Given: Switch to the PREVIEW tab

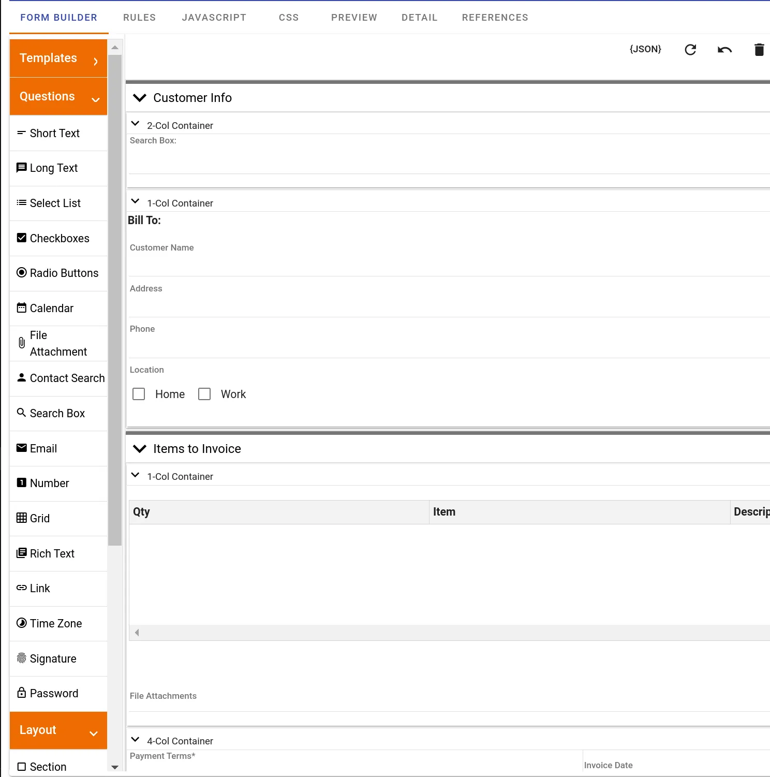Looking at the screenshot, I should point(354,17).
